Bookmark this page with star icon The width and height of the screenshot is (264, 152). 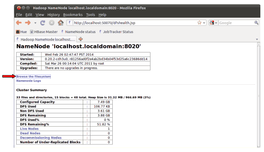tap(200, 23)
